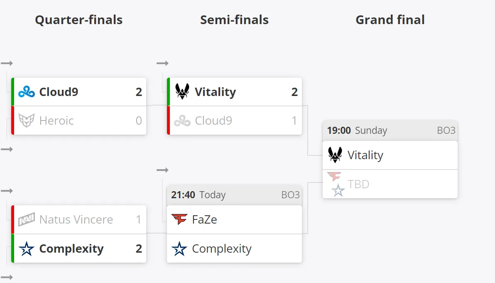The width and height of the screenshot is (495, 283).
Task: Click the Heroic team logo
Action: click(x=27, y=121)
